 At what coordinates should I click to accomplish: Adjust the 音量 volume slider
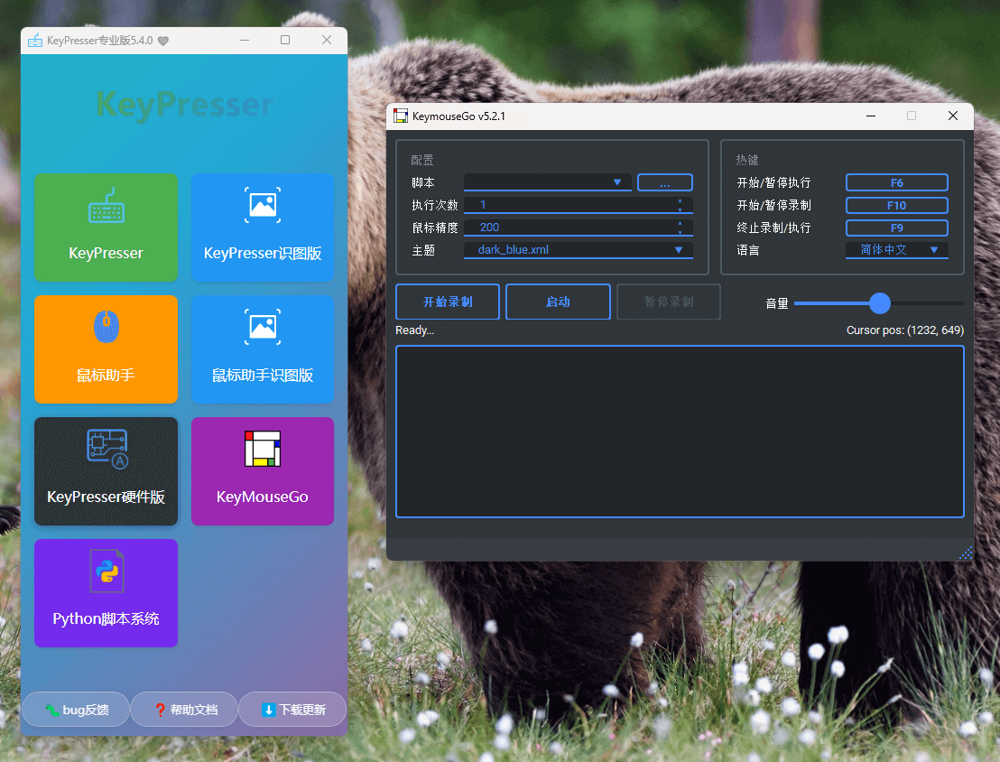(x=879, y=303)
